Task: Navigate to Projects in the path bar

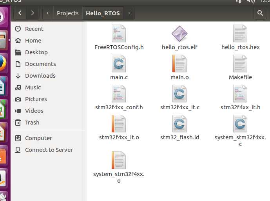Action: tap(67, 13)
